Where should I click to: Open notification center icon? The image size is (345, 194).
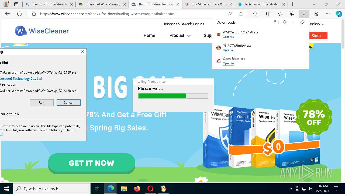336,189
